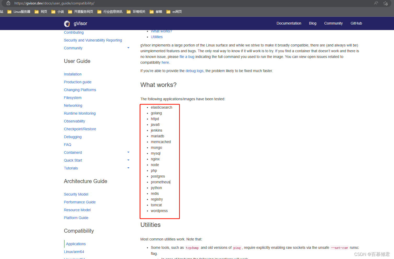
Task: Open the GitHub nav item
Action: coord(356,23)
